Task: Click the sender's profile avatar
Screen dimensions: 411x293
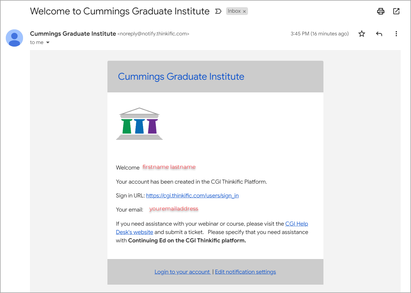Action: click(14, 38)
